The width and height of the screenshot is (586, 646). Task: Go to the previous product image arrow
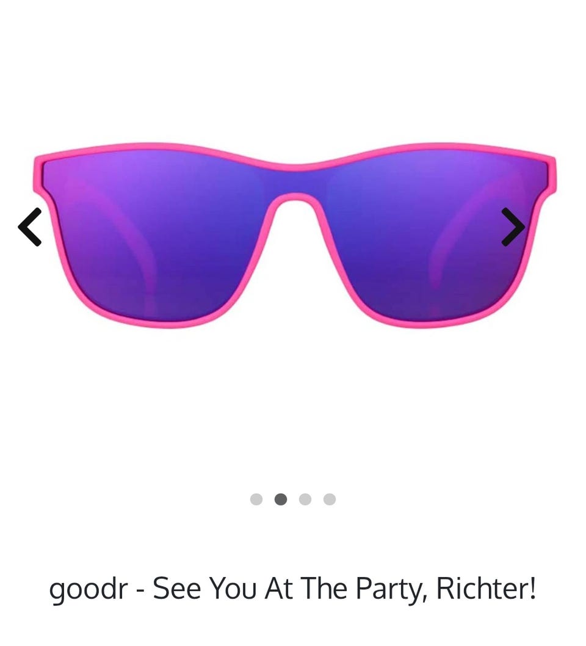point(30,227)
